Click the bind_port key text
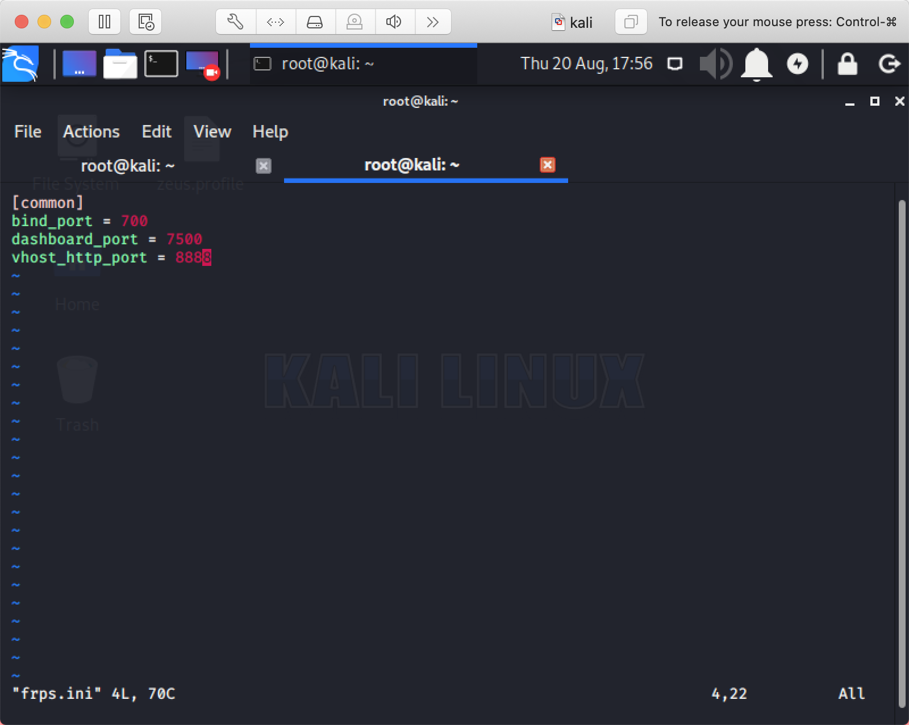Image resolution: width=909 pixels, height=725 pixels. pyautogui.click(x=52, y=221)
